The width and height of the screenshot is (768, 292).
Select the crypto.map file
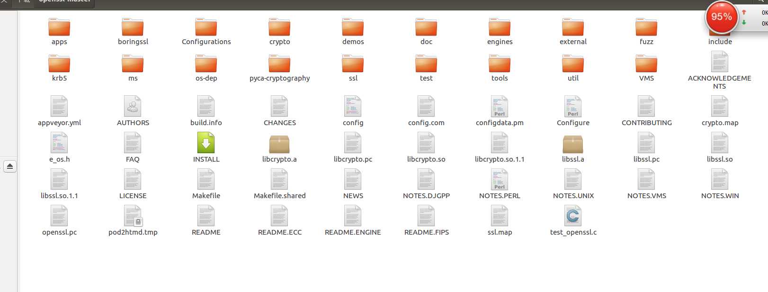coord(720,106)
